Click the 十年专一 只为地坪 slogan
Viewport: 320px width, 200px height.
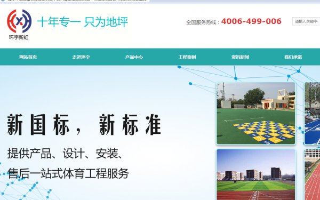pyautogui.click(x=83, y=22)
